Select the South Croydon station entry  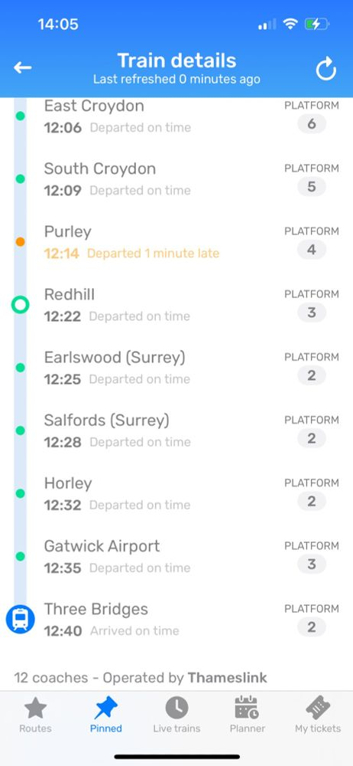pos(176,178)
